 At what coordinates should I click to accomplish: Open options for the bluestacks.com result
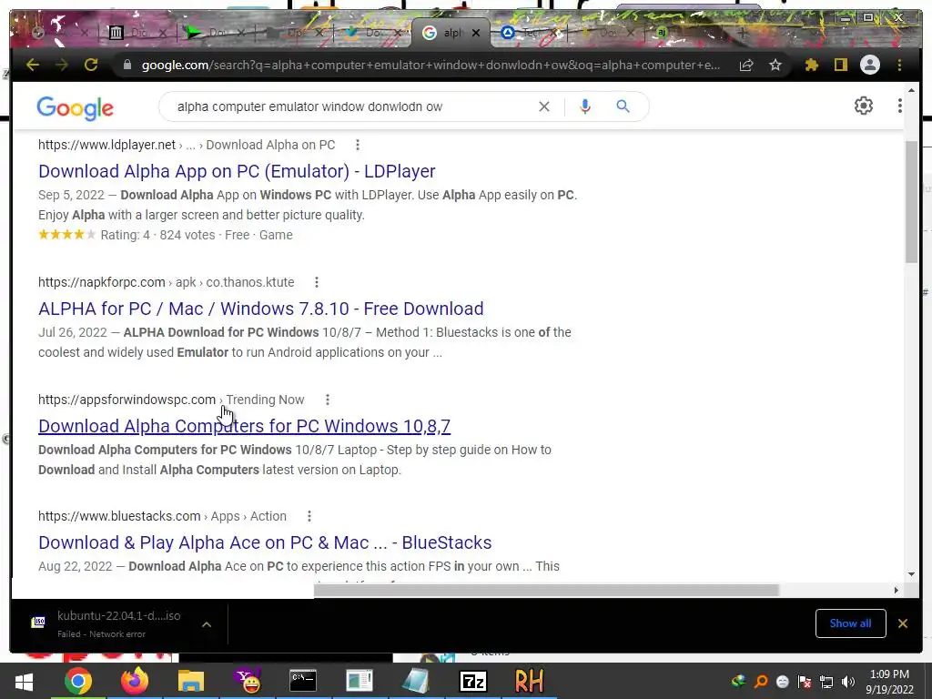(x=309, y=517)
